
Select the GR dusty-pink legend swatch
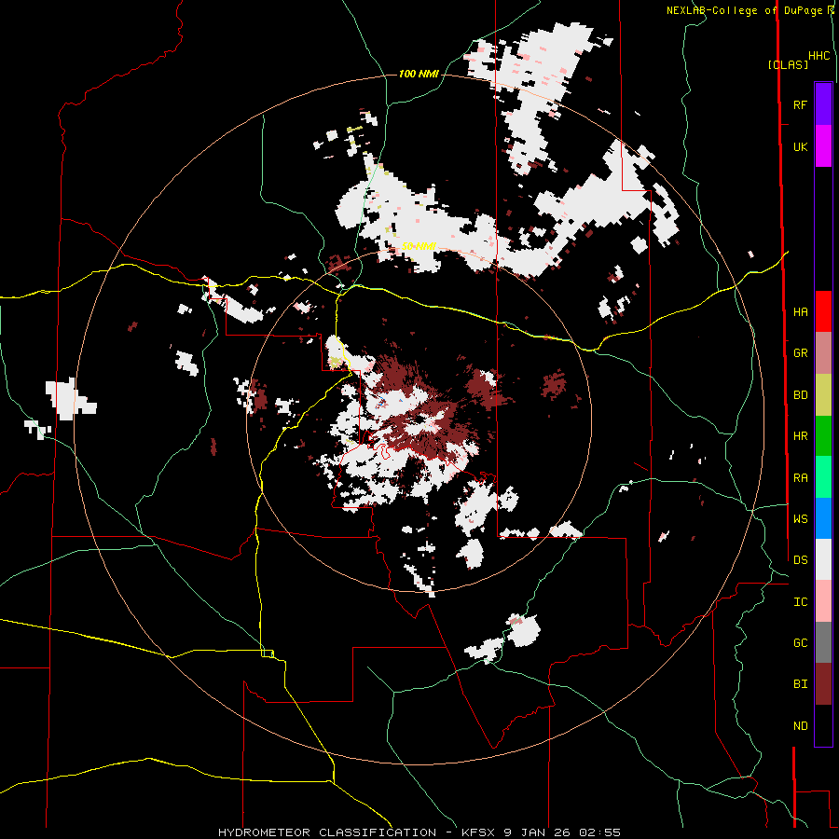point(823,353)
